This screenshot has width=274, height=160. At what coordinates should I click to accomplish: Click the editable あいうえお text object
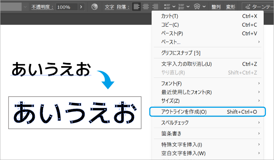(x=51, y=69)
